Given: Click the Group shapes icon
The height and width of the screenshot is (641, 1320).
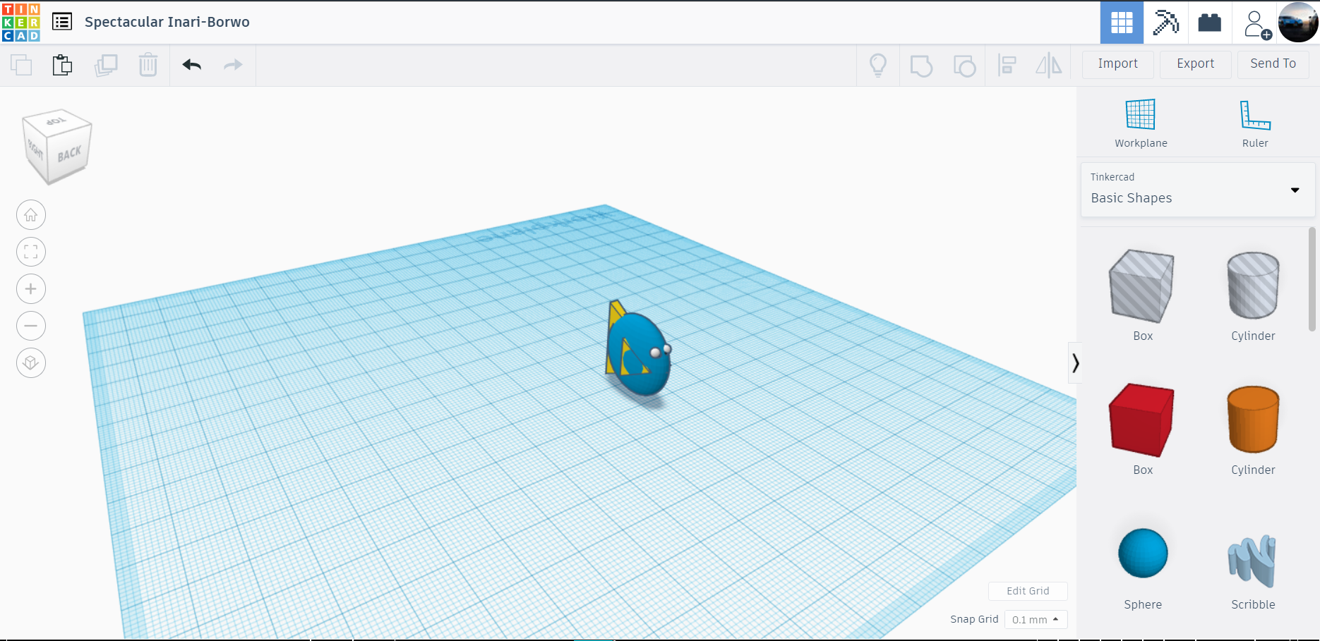Looking at the screenshot, I should (x=921, y=66).
